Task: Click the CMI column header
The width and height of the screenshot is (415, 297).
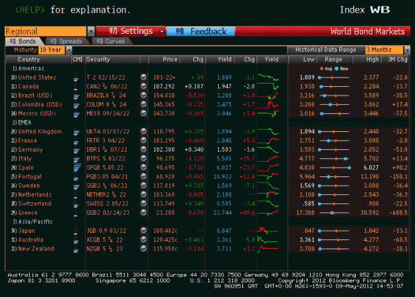Action: pos(78,60)
